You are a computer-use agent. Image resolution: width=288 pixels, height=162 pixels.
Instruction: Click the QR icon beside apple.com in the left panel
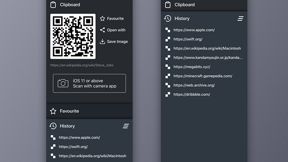coord(53,137)
